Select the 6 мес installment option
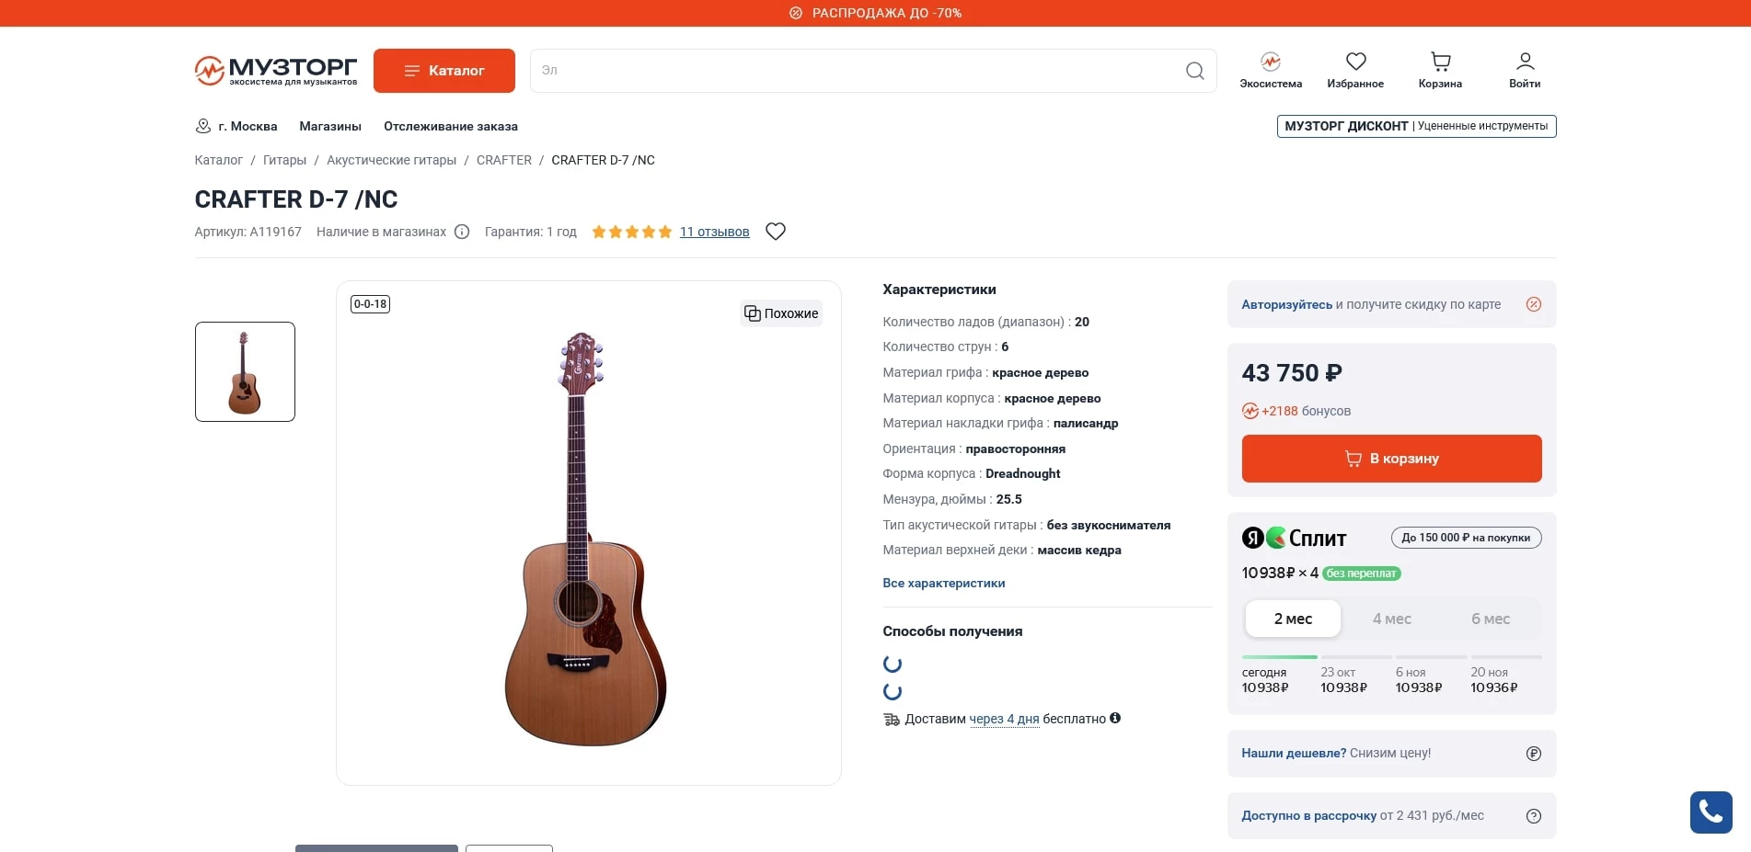1751x852 pixels. tap(1491, 619)
